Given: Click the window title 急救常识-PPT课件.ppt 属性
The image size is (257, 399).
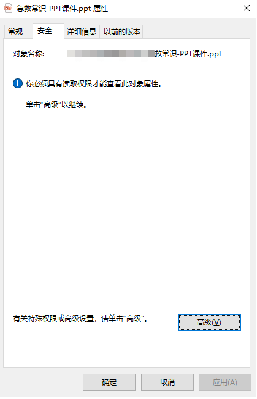Looking at the screenshot, I should [62, 9].
